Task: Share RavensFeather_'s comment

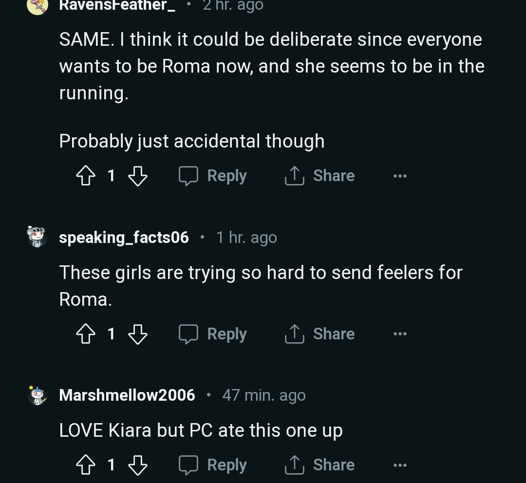Action: click(x=319, y=176)
